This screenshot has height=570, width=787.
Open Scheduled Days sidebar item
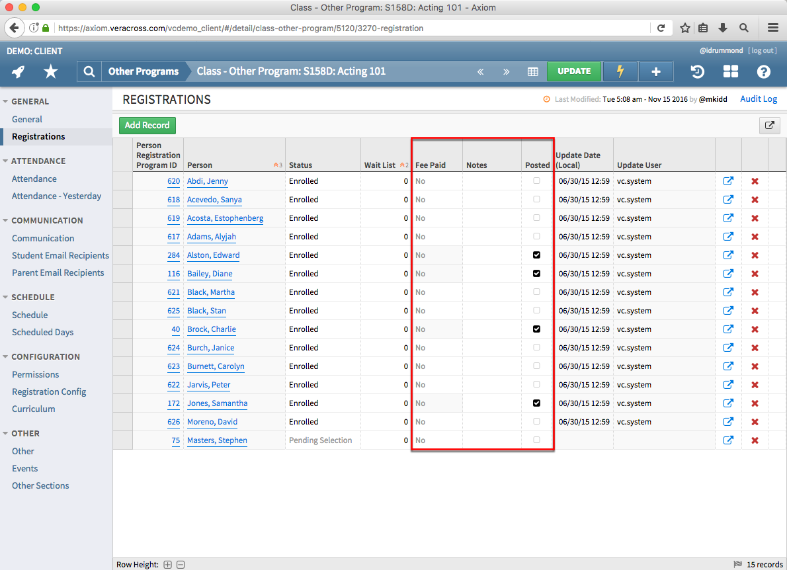point(43,332)
